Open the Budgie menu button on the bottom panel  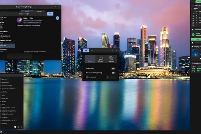click(1, 132)
